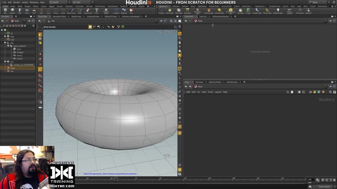Select torus2 node in tree view
The width and height of the screenshot is (337, 189).
[20, 59]
